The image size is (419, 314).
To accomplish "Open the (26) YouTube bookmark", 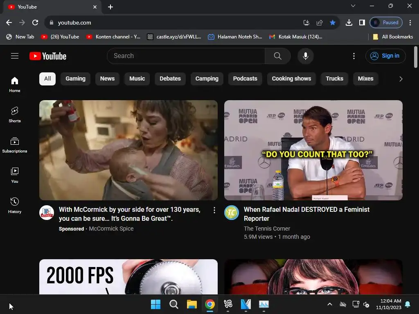I will [x=60, y=37].
